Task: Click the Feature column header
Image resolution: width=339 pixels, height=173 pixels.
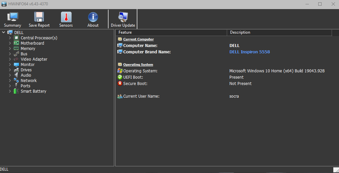Action: pos(171,33)
